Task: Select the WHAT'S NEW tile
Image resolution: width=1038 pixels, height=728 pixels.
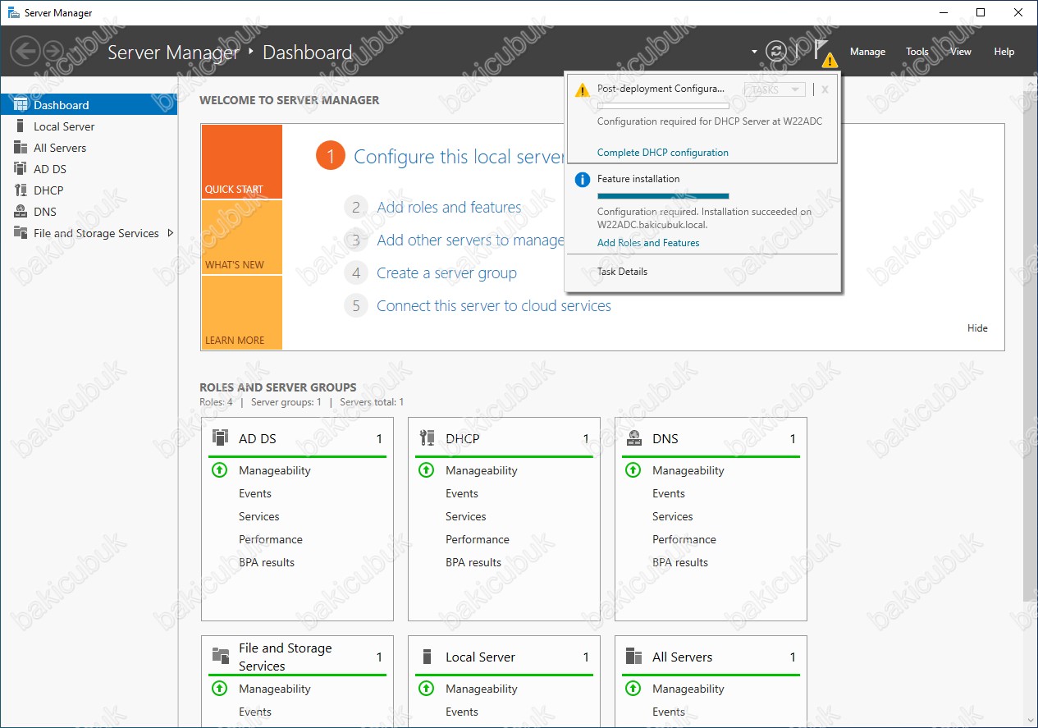Action: [241, 237]
